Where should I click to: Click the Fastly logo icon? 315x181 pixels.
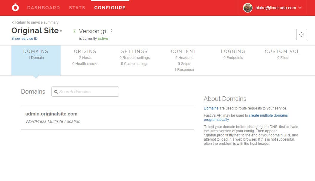[x=15, y=8]
